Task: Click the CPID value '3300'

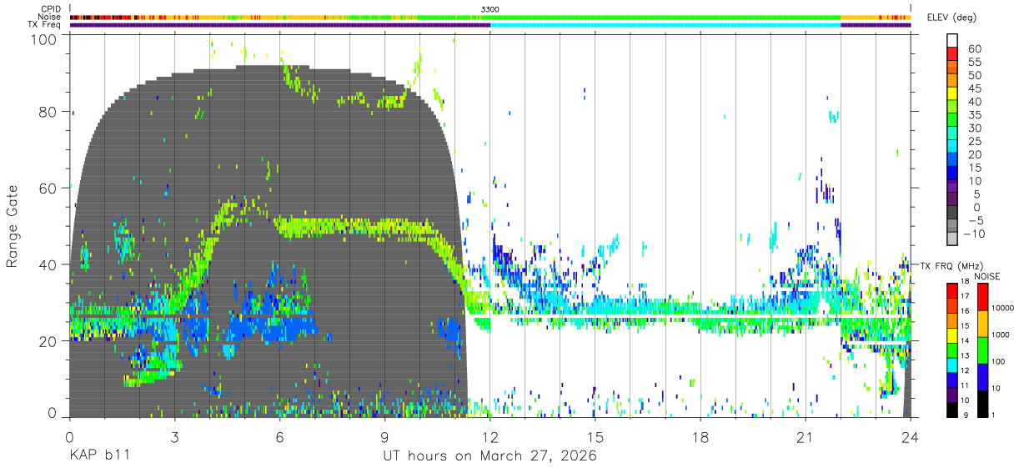Action: 490,8
